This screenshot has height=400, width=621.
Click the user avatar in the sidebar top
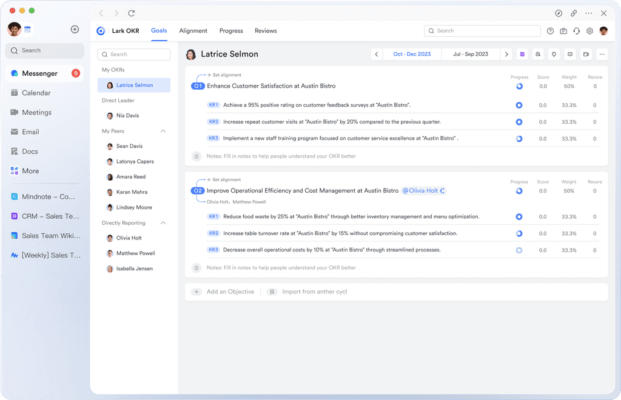pyautogui.click(x=15, y=29)
